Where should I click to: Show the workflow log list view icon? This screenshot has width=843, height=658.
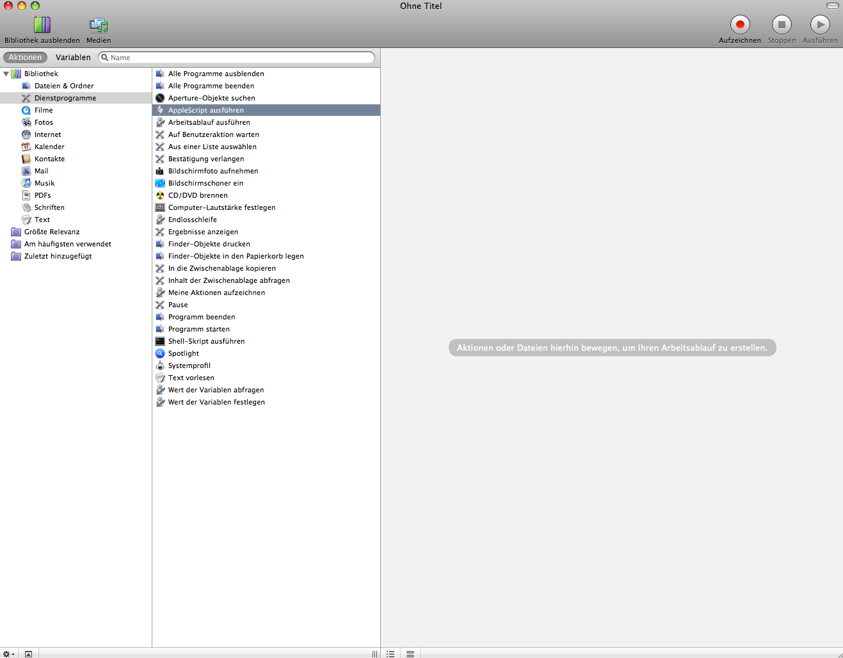click(x=390, y=654)
